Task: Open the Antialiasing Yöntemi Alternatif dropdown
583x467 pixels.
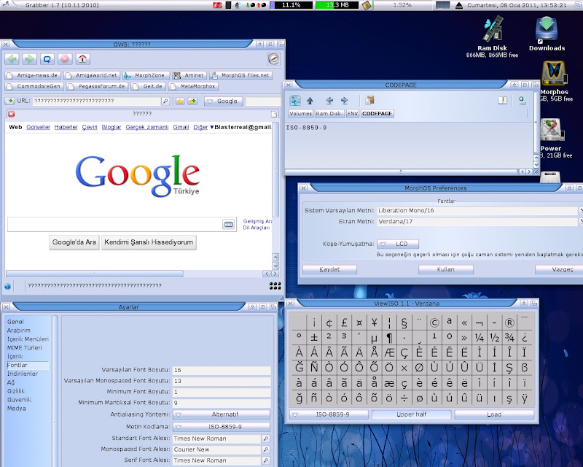Action: tap(222, 414)
